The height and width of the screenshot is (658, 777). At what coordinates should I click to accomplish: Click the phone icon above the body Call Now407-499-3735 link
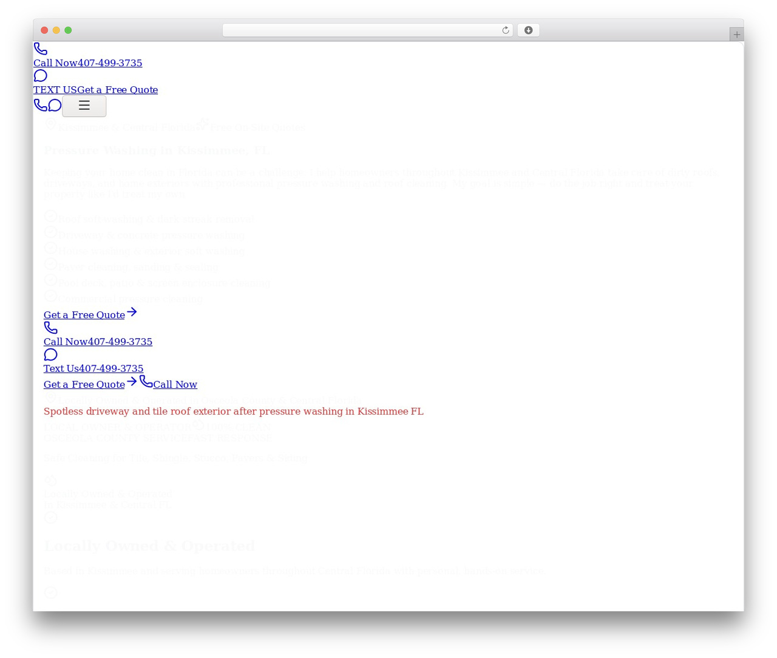[x=51, y=328]
